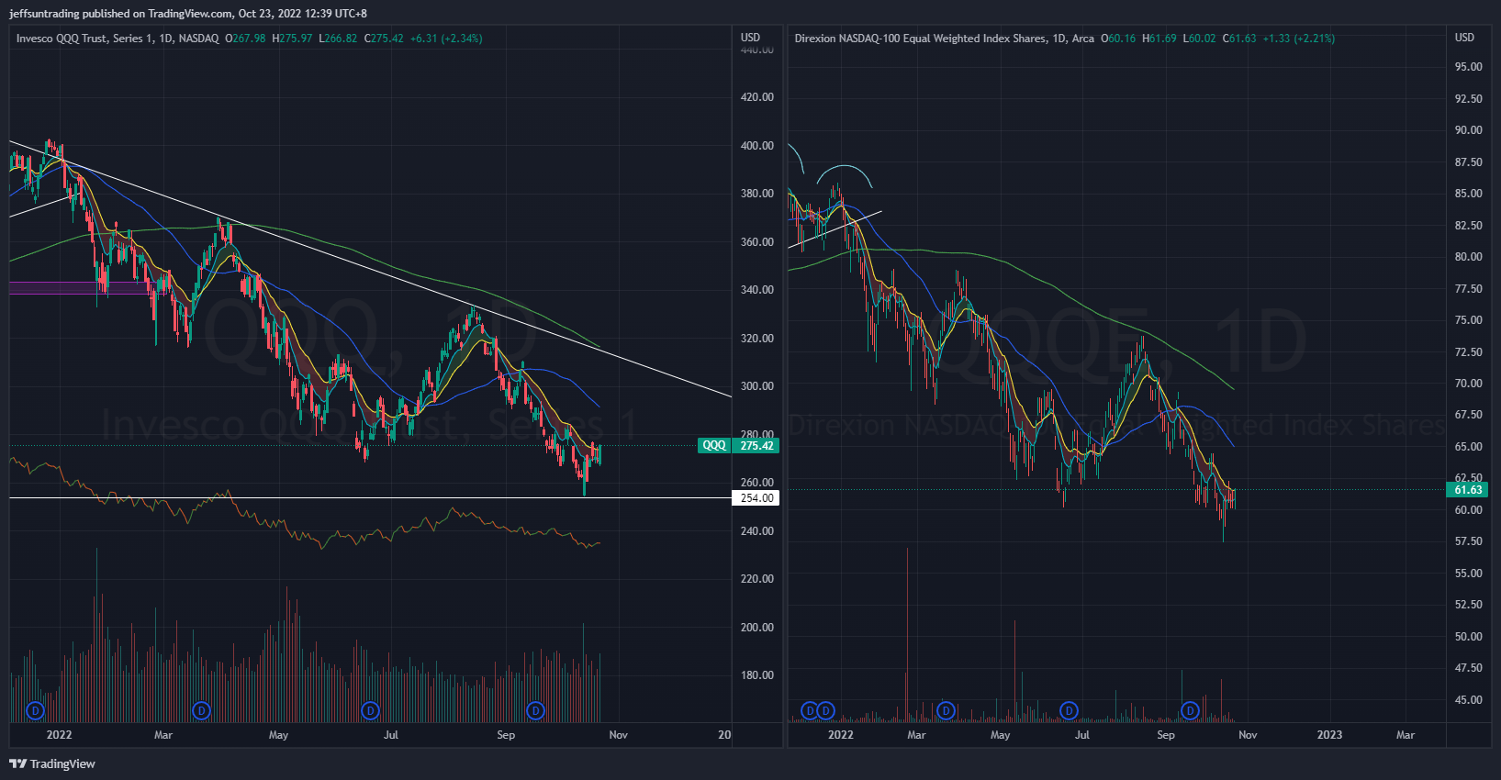Click the 360.00 price axis label
The width and height of the screenshot is (1501, 780).
coord(757,242)
